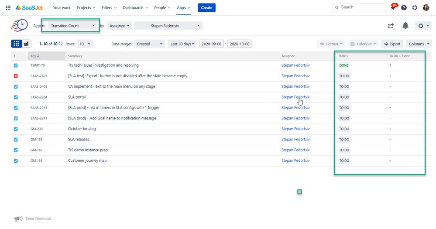This screenshot has width=436, height=229.
Task: Open the Apps menu
Action: click(183, 7)
